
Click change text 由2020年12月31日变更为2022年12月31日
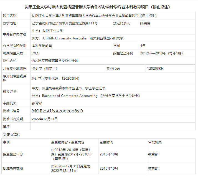71,168
